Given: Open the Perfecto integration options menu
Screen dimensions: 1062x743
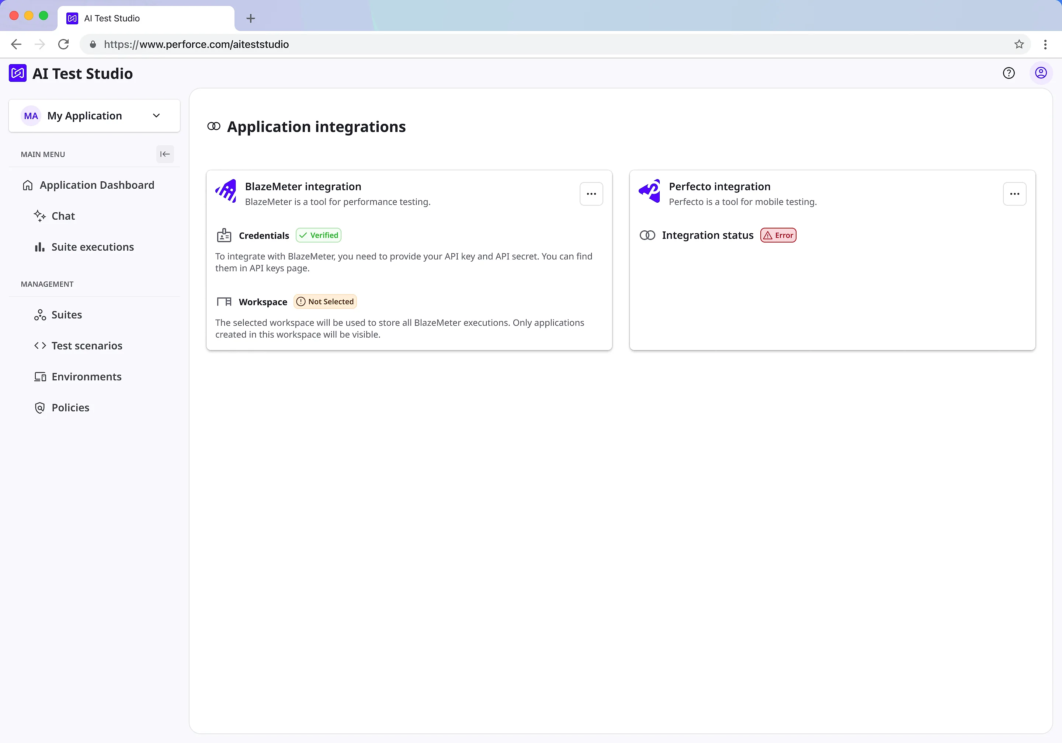Looking at the screenshot, I should click(1014, 194).
